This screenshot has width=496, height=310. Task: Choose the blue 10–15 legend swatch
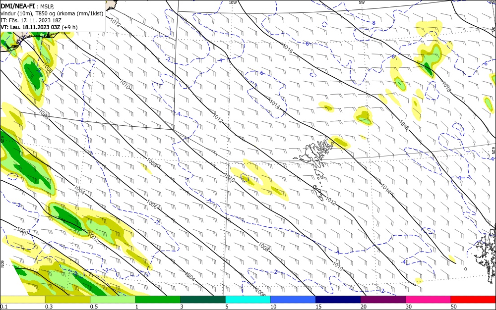pos(293,300)
